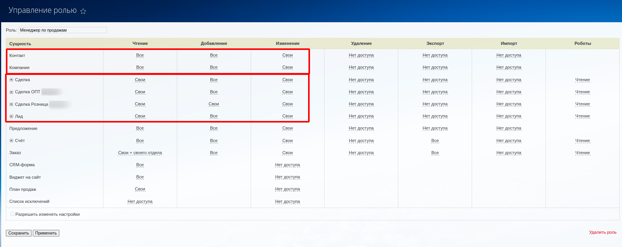Click the Экспорт value Все for Счёт
622x247 pixels.
click(x=435, y=141)
